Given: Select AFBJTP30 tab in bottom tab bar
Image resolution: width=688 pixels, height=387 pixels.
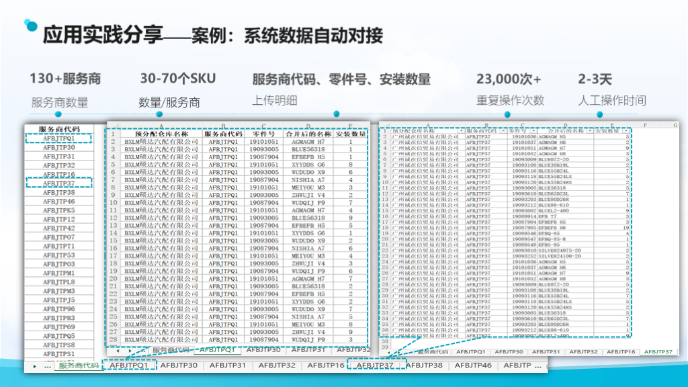Looking at the screenshot, I should [179, 365].
